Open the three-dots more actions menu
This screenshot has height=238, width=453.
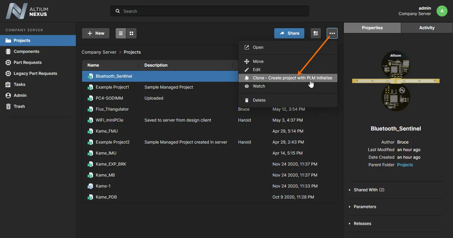point(332,33)
